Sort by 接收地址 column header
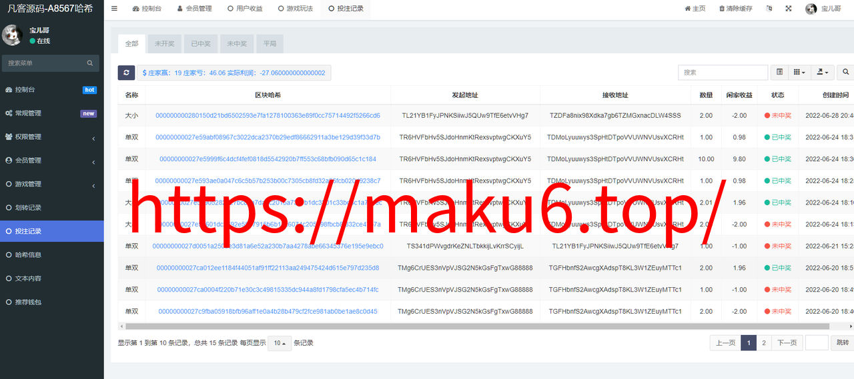 tap(614, 95)
